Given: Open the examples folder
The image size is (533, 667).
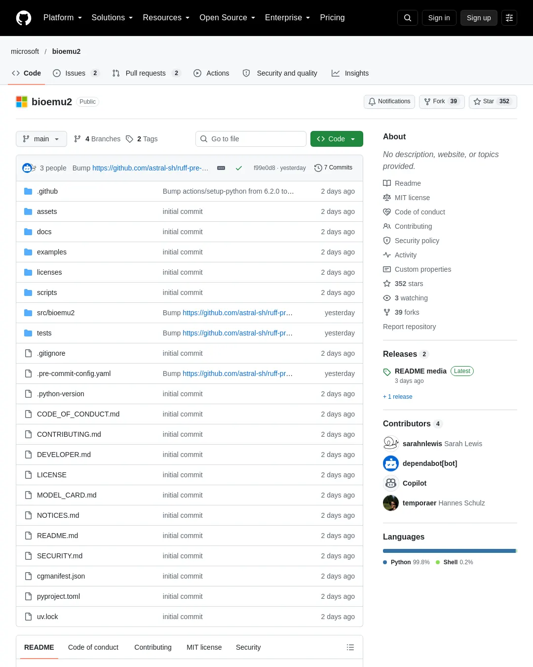Looking at the screenshot, I should tap(51, 252).
